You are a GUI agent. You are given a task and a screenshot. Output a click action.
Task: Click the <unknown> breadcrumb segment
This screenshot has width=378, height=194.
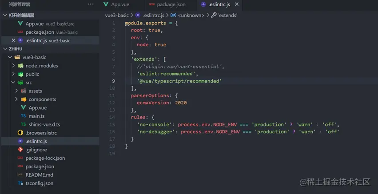191,15
